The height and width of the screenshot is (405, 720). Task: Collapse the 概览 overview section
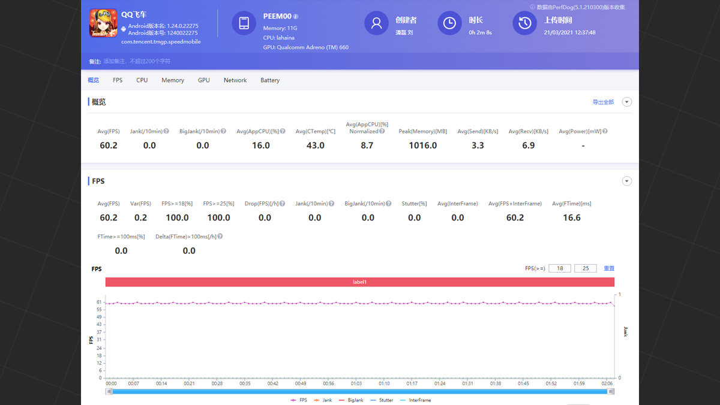tap(627, 102)
